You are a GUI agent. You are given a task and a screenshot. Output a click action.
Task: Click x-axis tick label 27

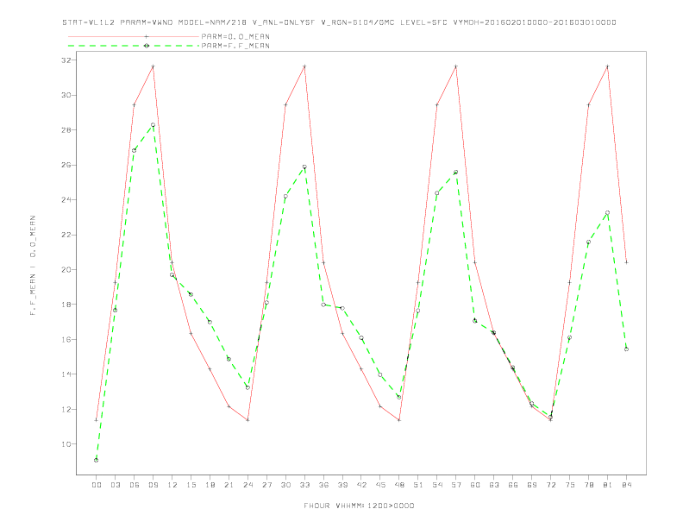click(x=266, y=485)
